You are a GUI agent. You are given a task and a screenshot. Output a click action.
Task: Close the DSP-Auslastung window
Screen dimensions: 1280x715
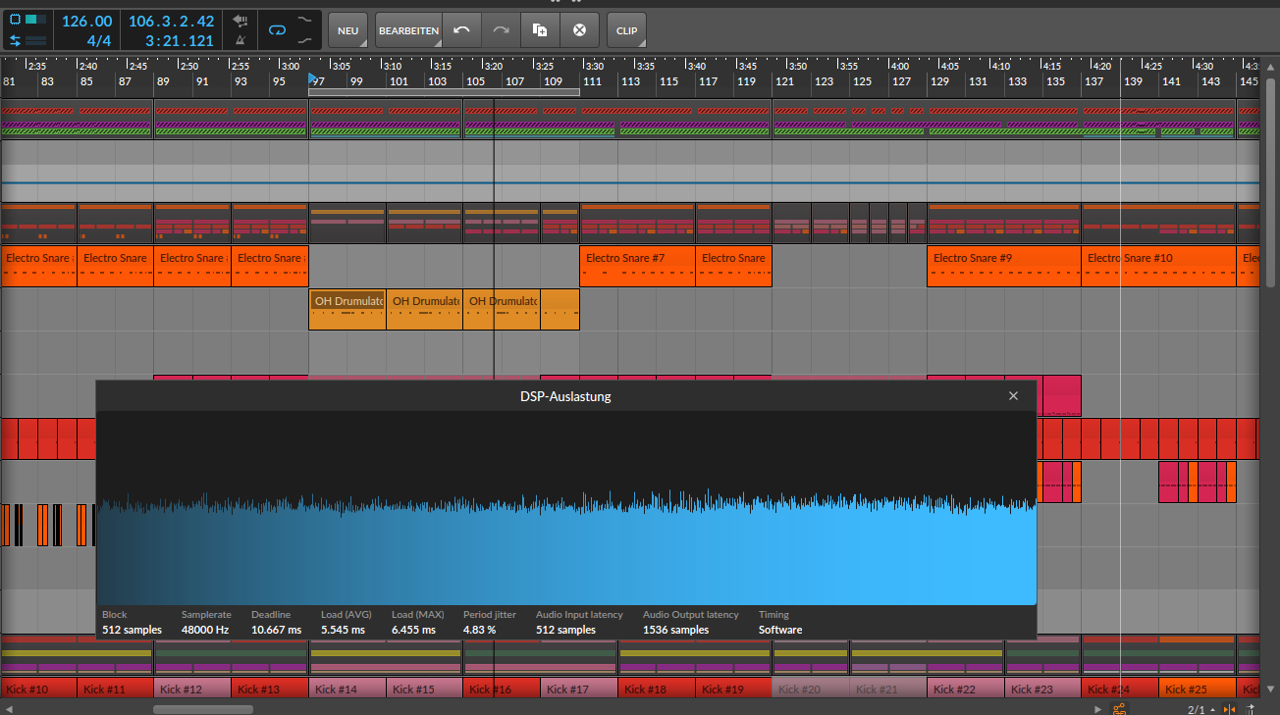(x=1013, y=396)
